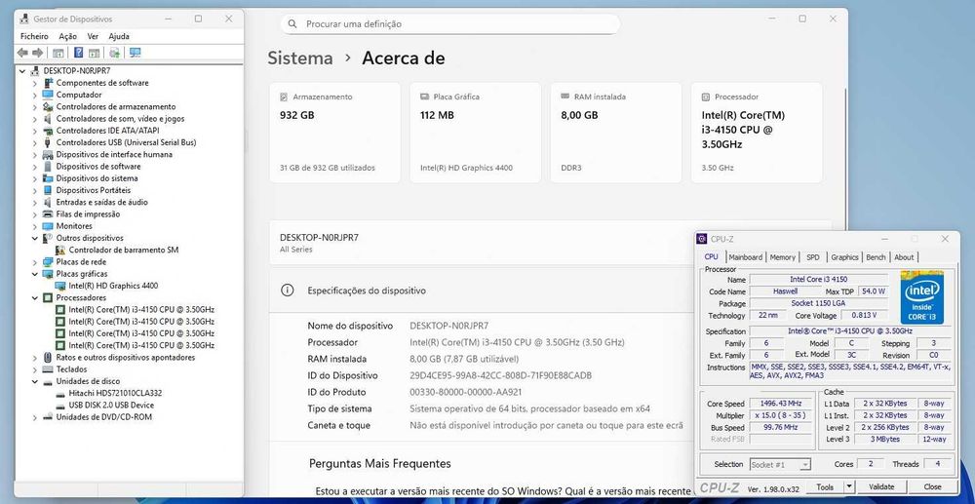This screenshot has height=504, width=975.
Task: Open the Ficheiro menu
Action: 34,37
